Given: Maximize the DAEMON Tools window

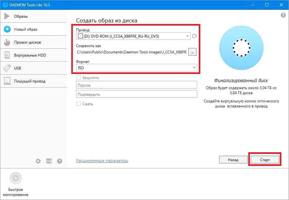Looking at the screenshot, I should 267,5.
